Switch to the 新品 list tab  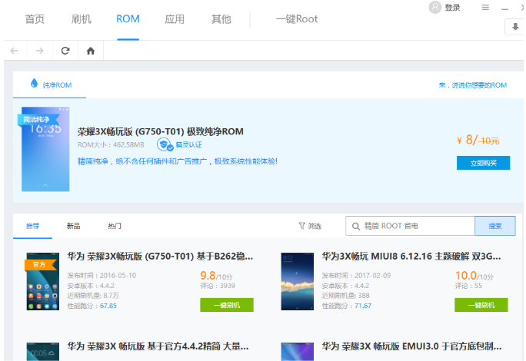click(73, 226)
